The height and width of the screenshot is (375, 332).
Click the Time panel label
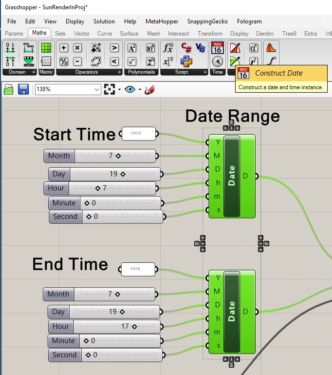point(218,72)
